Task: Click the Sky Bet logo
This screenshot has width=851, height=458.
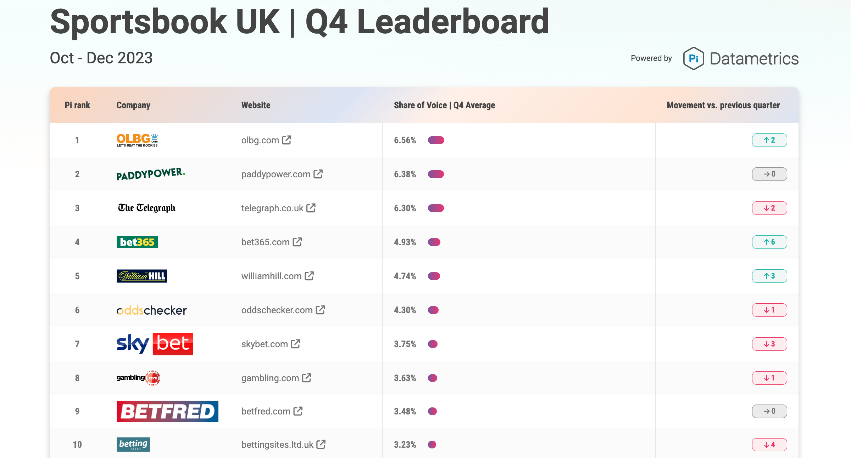Action: pos(154,344)
